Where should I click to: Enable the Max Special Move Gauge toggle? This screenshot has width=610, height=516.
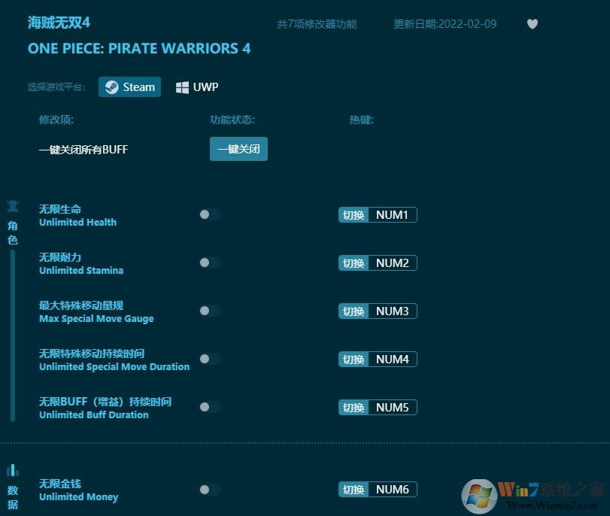[x=210, y=311]
